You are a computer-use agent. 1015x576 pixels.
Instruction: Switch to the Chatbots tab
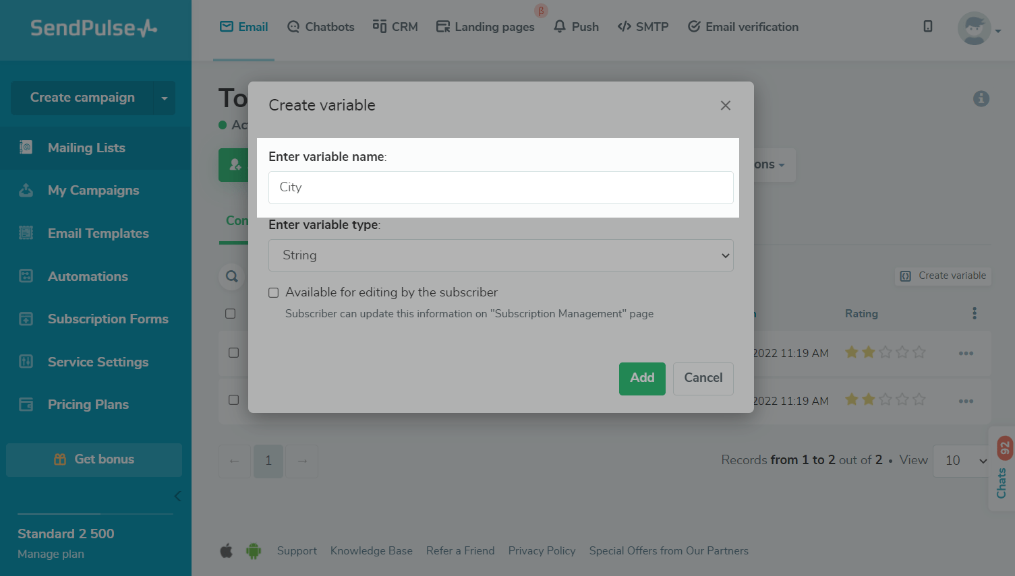pos(321,27)
